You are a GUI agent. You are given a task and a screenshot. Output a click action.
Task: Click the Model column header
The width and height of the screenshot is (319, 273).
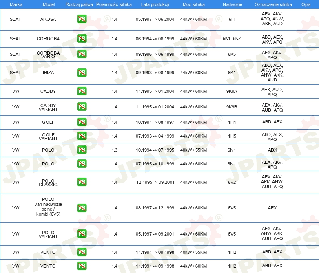pyautogui.click(x=49, y=4)
